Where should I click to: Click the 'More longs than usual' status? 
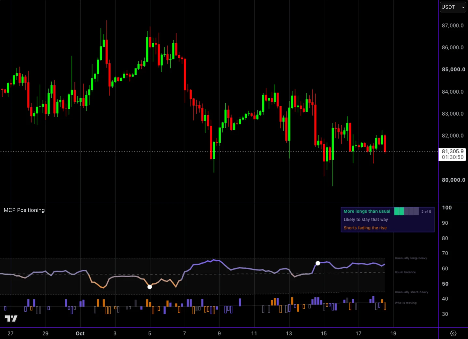(367, 211)
